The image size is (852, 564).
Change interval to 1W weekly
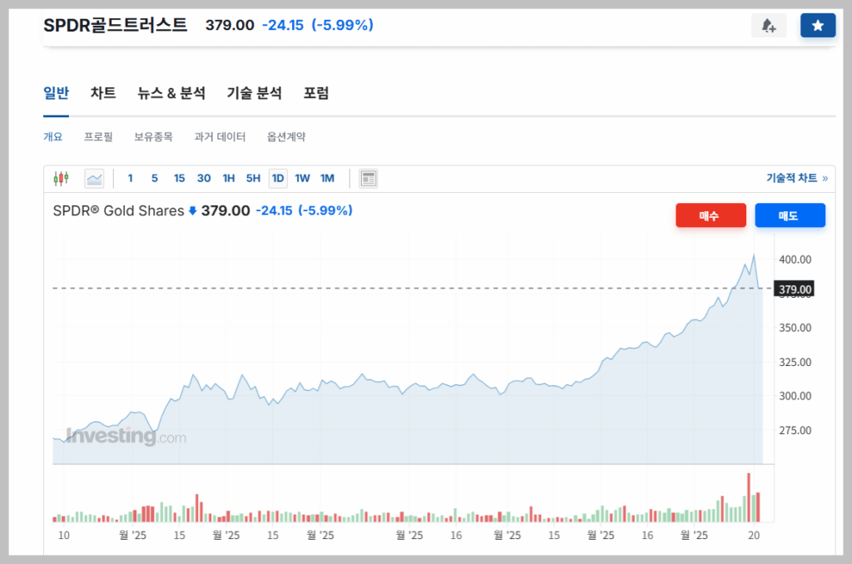point(303,178)
